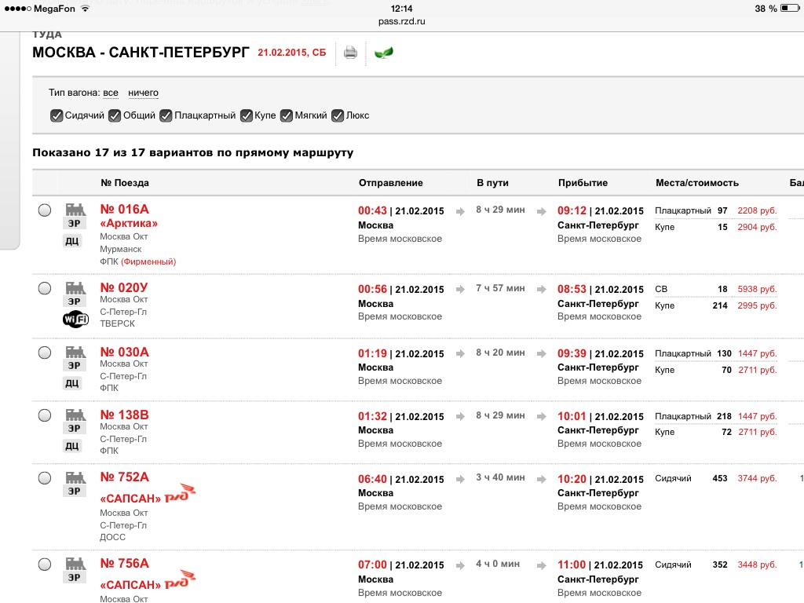804x603 pixels.
Task: Click the printer icon next to the date
Action: coord(351,53)
